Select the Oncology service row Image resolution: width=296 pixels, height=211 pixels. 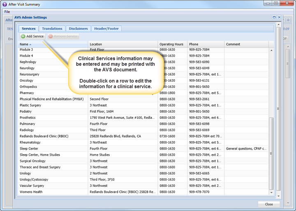[143, 80]
